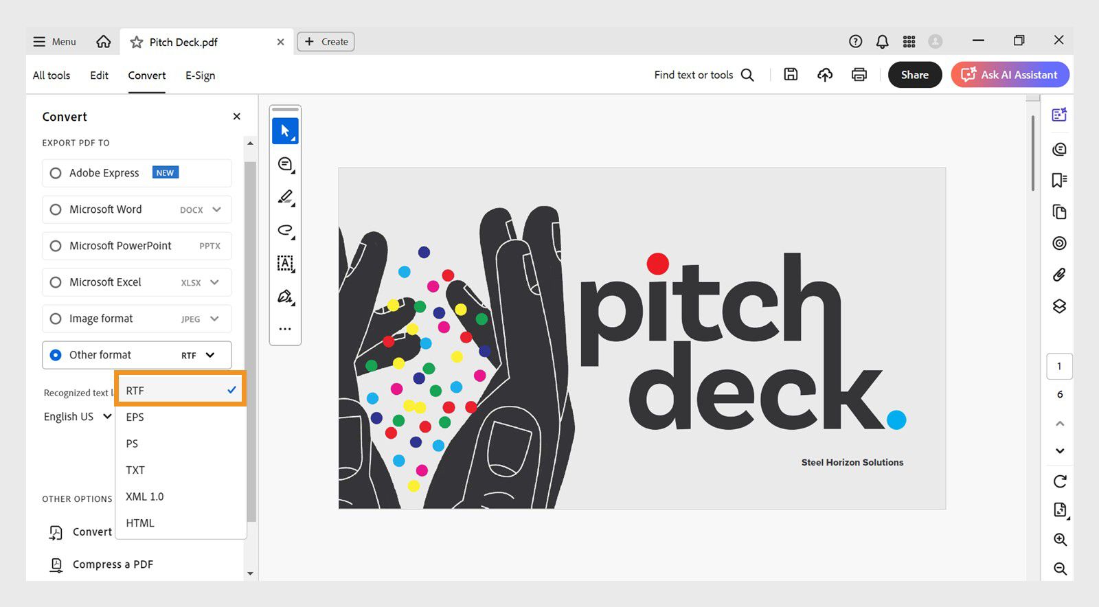Choose the freehand draw loop tool
The height and width of the screenshot is (607, 1099).
(x=285, y=230)
